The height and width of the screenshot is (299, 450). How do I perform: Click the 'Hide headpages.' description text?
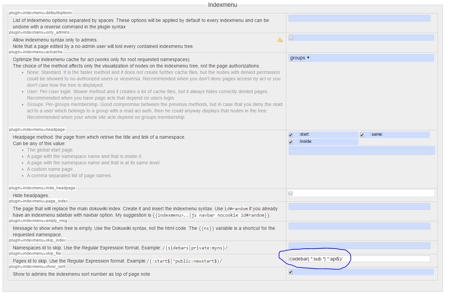31,195
